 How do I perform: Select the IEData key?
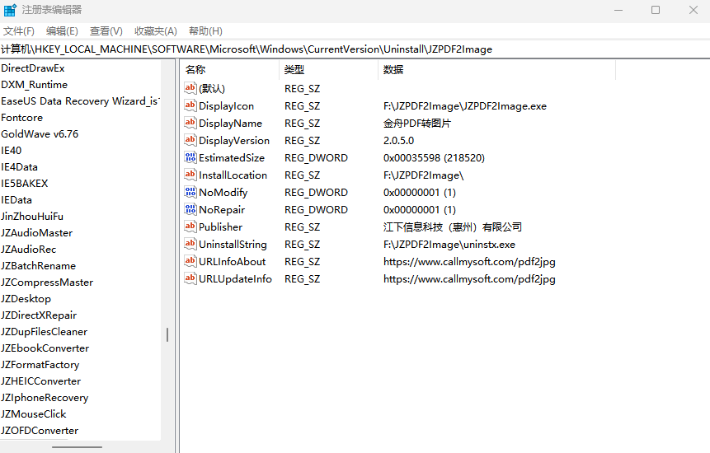(x=16, y=200)
